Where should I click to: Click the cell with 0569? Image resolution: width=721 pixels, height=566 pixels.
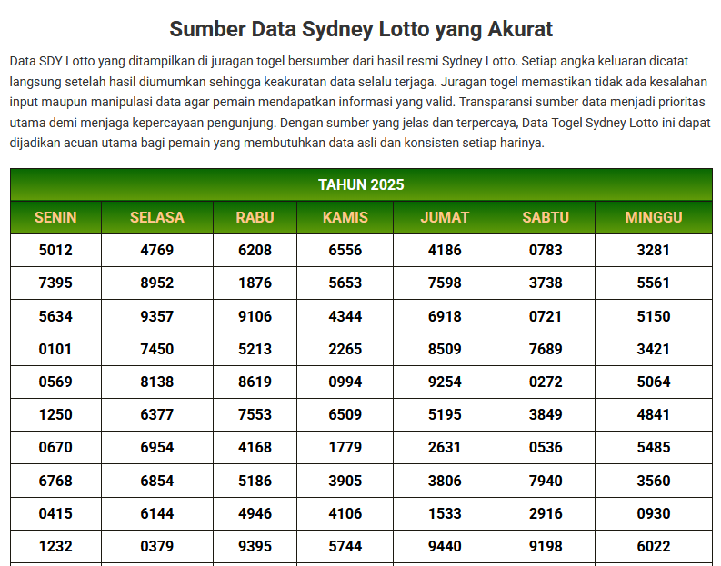55,382
